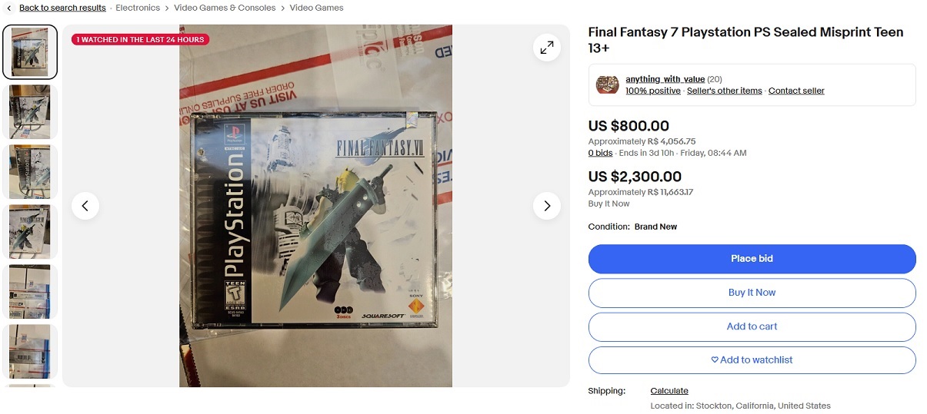927x414 pixels.
Task: Open the third thumbnail photo
Action: (x=30, y=172)
